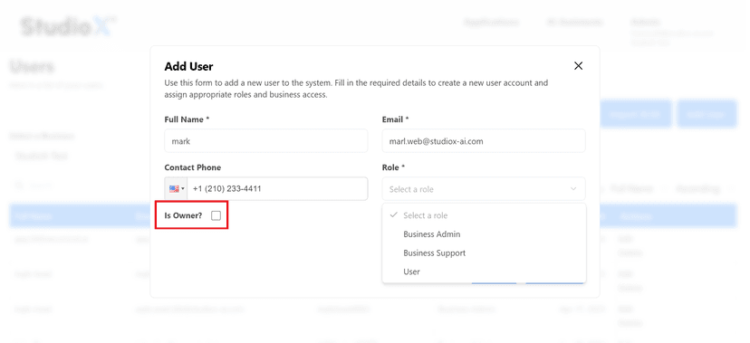Tick the Is Owner checkbox

(x=216, y=215)
